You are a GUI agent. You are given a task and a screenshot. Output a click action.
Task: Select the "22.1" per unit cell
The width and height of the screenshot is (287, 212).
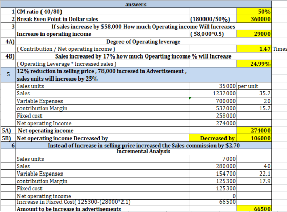[254, 174]
